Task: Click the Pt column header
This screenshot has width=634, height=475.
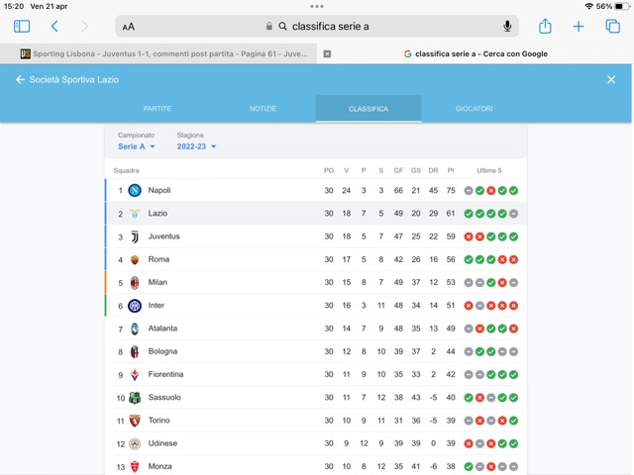Action: click(x=451, y=170)
